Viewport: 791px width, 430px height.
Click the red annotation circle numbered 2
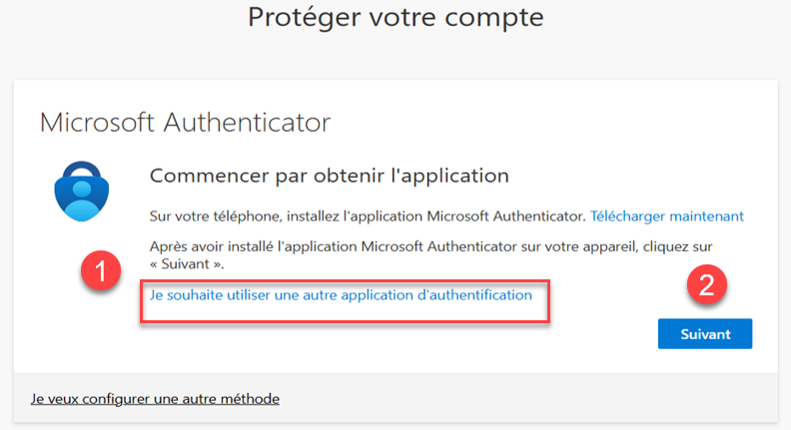707,284
